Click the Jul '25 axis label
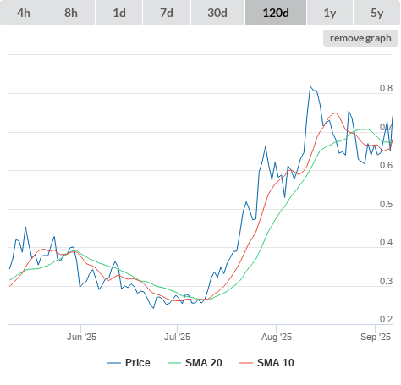Screen dimensions: 401x385 [x=178, y=337]
